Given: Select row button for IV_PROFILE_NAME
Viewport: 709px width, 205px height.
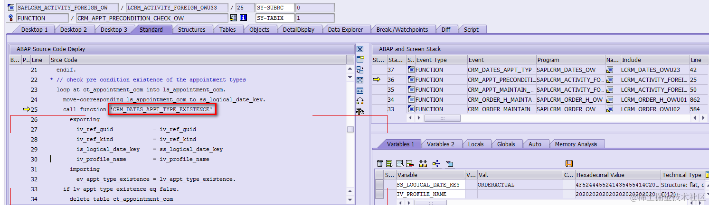Looking at the screenshot, I should (x=379, y=194).
